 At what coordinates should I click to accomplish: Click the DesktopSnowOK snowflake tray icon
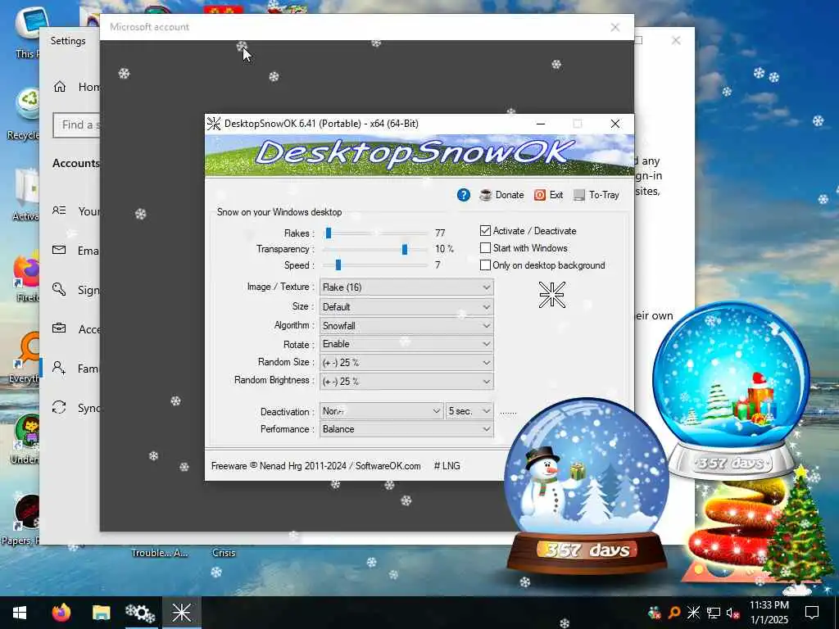tap(693, 613)
